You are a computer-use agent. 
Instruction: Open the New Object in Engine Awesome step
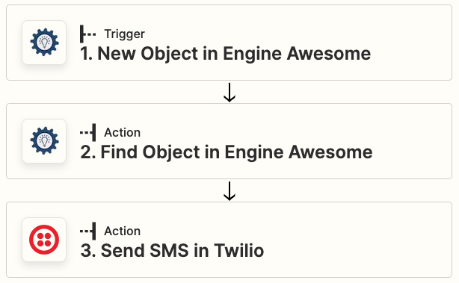pyautogui.click(x=226, y=54)
